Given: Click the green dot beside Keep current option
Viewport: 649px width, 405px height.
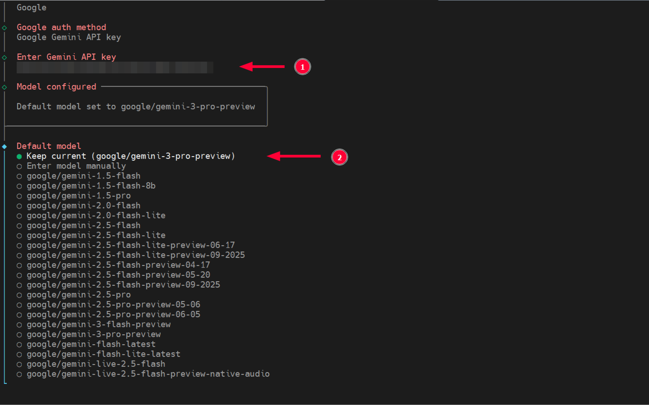Looking at the screenshot, I should coord(19,156).
